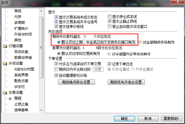Click the 期货换月移仓设置 button

click(x=76, y=82)
